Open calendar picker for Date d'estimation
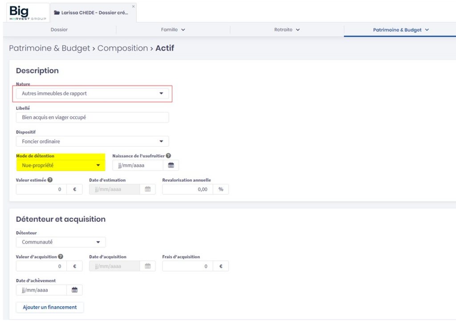The height and width of the screenshot is (321, 456). tap(147, 189)
